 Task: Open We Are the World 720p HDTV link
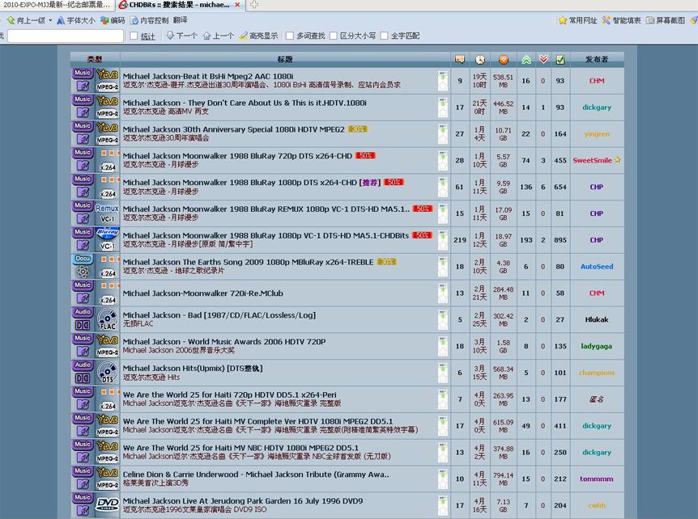(x=230, y=395)
